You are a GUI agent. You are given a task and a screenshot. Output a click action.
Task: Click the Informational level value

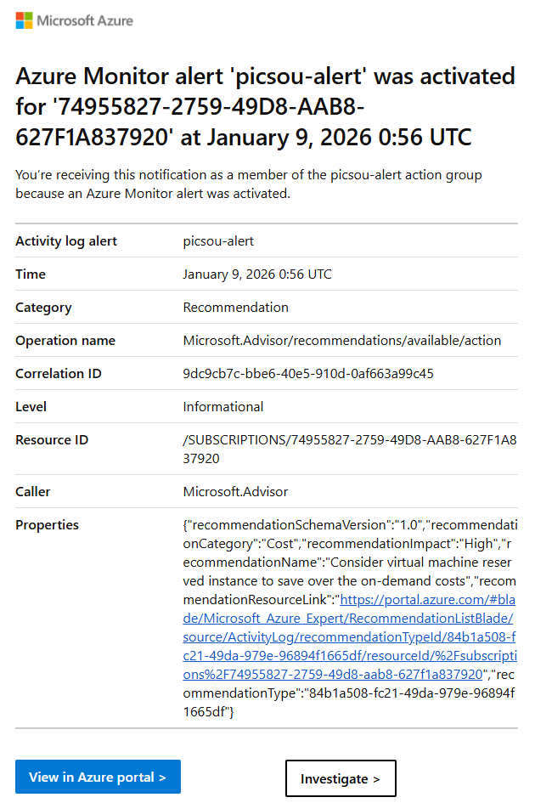pyautogui.click(x=223, y=407)
